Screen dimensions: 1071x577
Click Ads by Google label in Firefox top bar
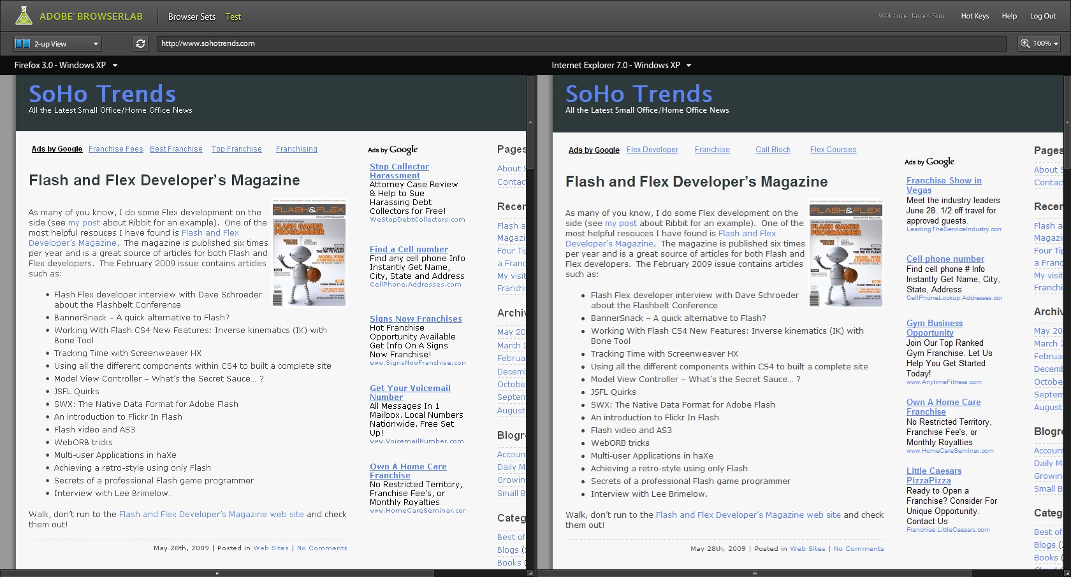click(57, 149)
